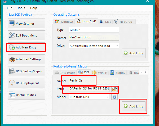Switch to the NeoGrub tab
The width and height of the screenshot is (159, 126).
click(124, 22)
